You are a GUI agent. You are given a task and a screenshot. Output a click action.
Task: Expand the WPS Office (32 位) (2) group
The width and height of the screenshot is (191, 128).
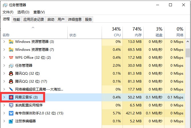coord(4,58)
